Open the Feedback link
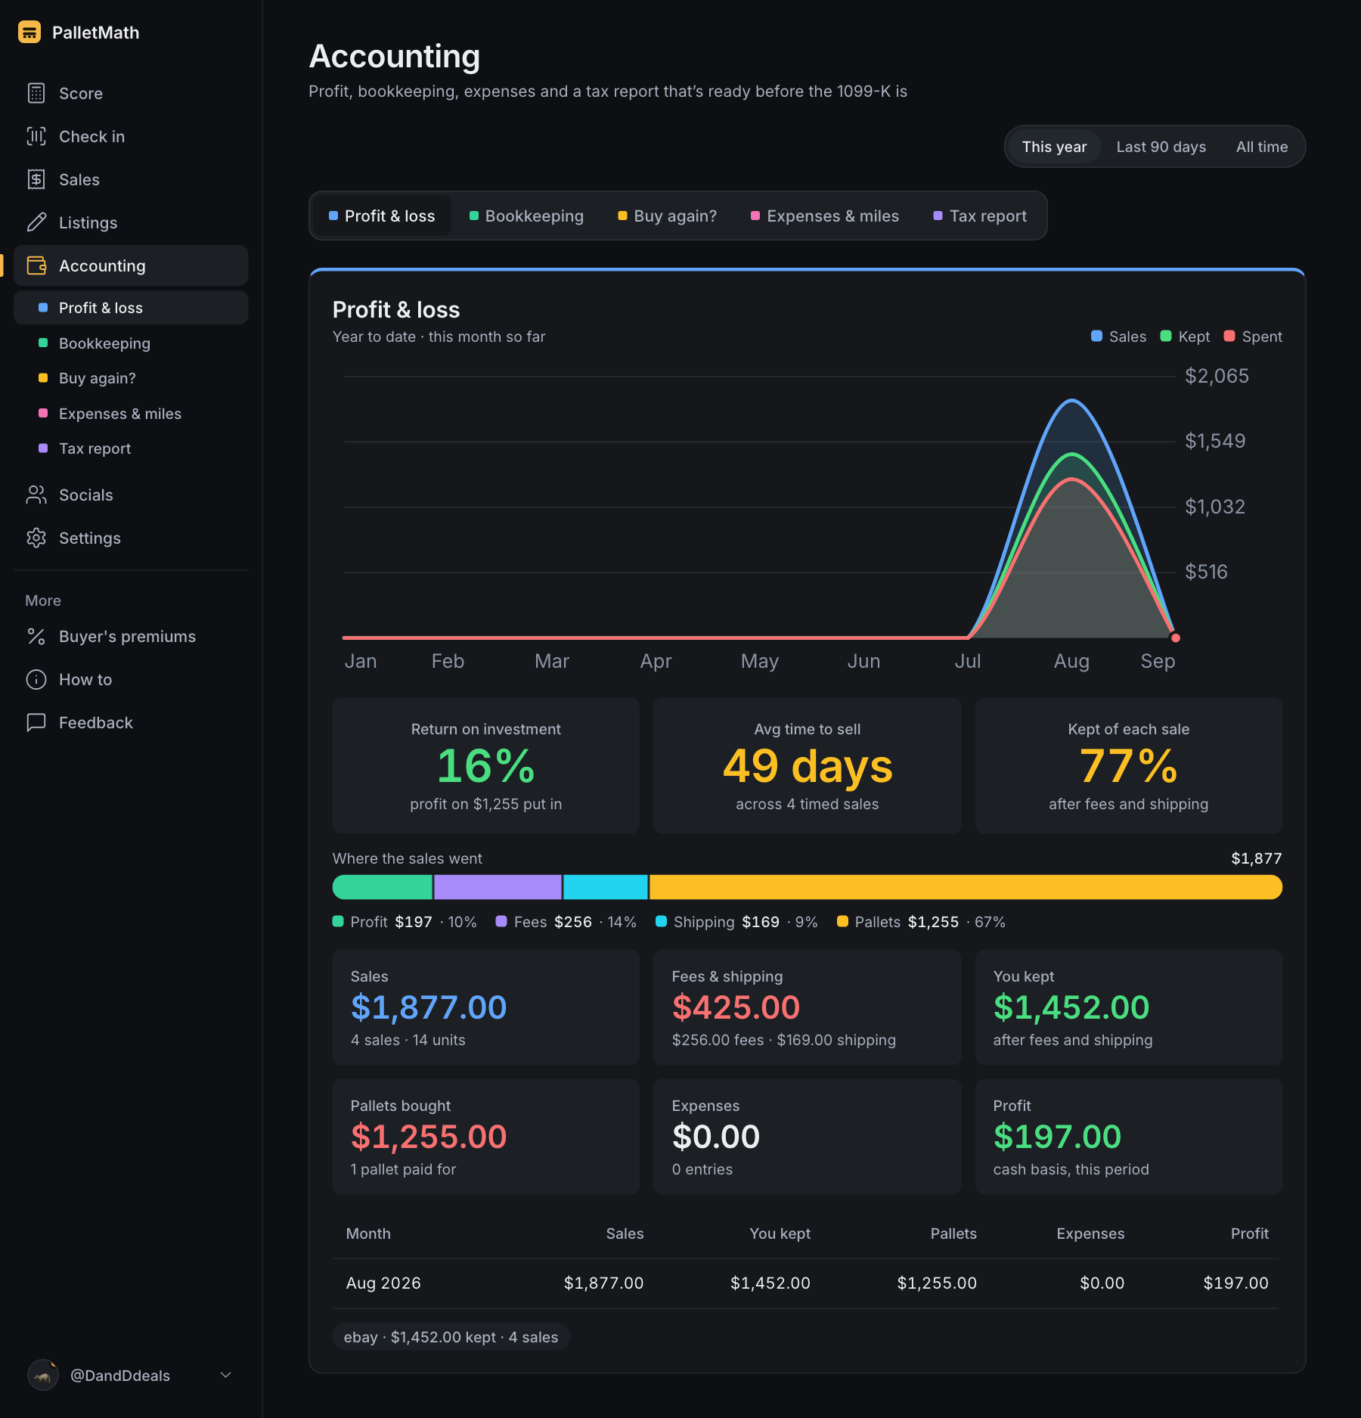Viewport: 1361px width, 1418px height. point(131,722)
